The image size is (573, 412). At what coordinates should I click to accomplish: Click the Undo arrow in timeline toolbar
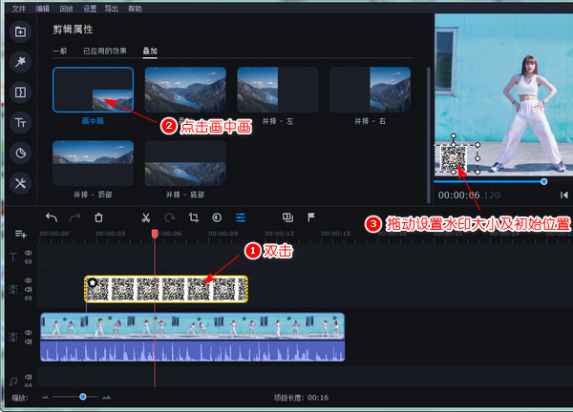[x=52, y=217]
